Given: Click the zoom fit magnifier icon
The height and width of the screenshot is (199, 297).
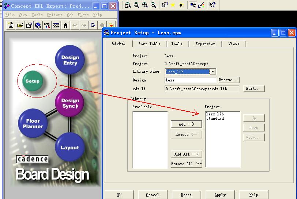Looking at the screenshot, I should [128, 5].
